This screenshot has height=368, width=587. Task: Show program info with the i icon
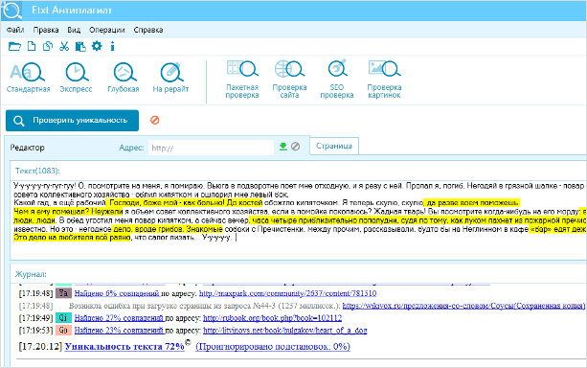click(112, 46)
